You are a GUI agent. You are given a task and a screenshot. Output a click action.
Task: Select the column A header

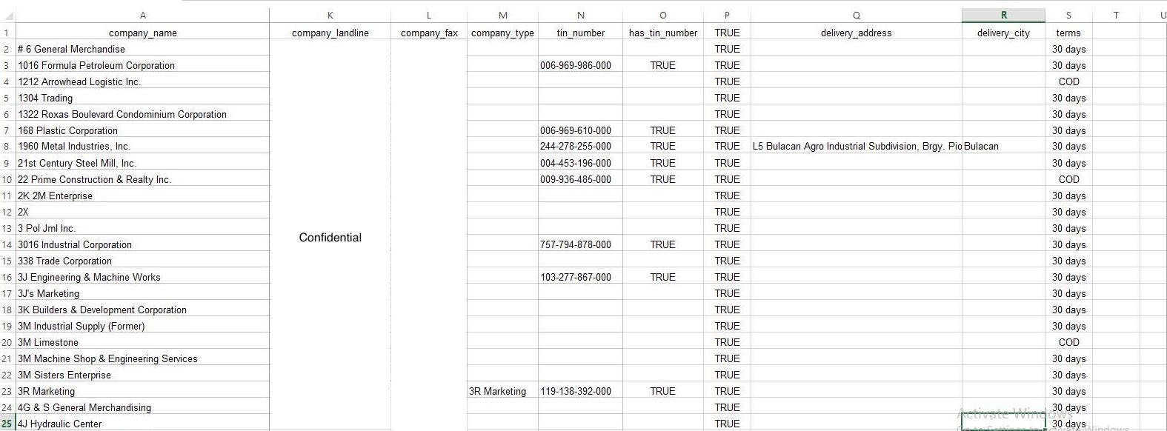pos(142,16)
